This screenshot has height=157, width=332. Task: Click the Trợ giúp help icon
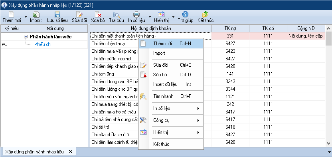[x=185, y=14]
